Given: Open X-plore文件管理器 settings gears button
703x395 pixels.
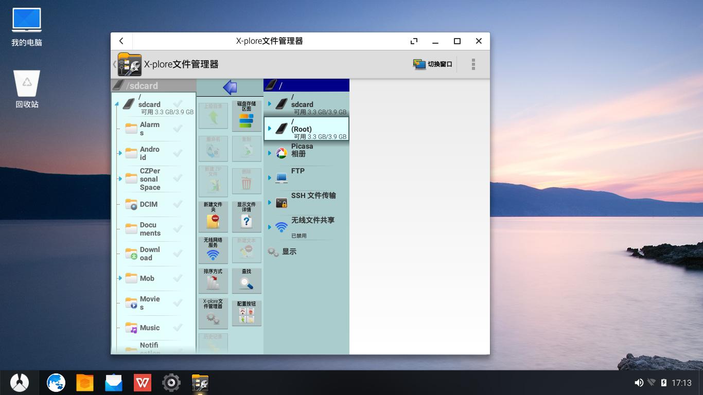Looking at the screenshot, I should [x=213, y=312].
